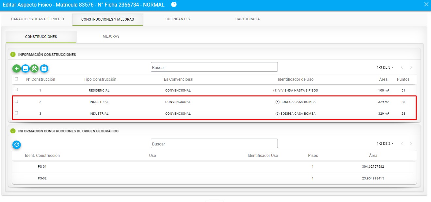This screenshot has width=431, height=202.
Task: Open the blue image gallery icon
Action: coord(25,69)
